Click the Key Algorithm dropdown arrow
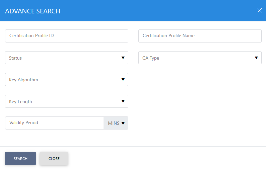266x169 pixels. (x=123, y=80)
